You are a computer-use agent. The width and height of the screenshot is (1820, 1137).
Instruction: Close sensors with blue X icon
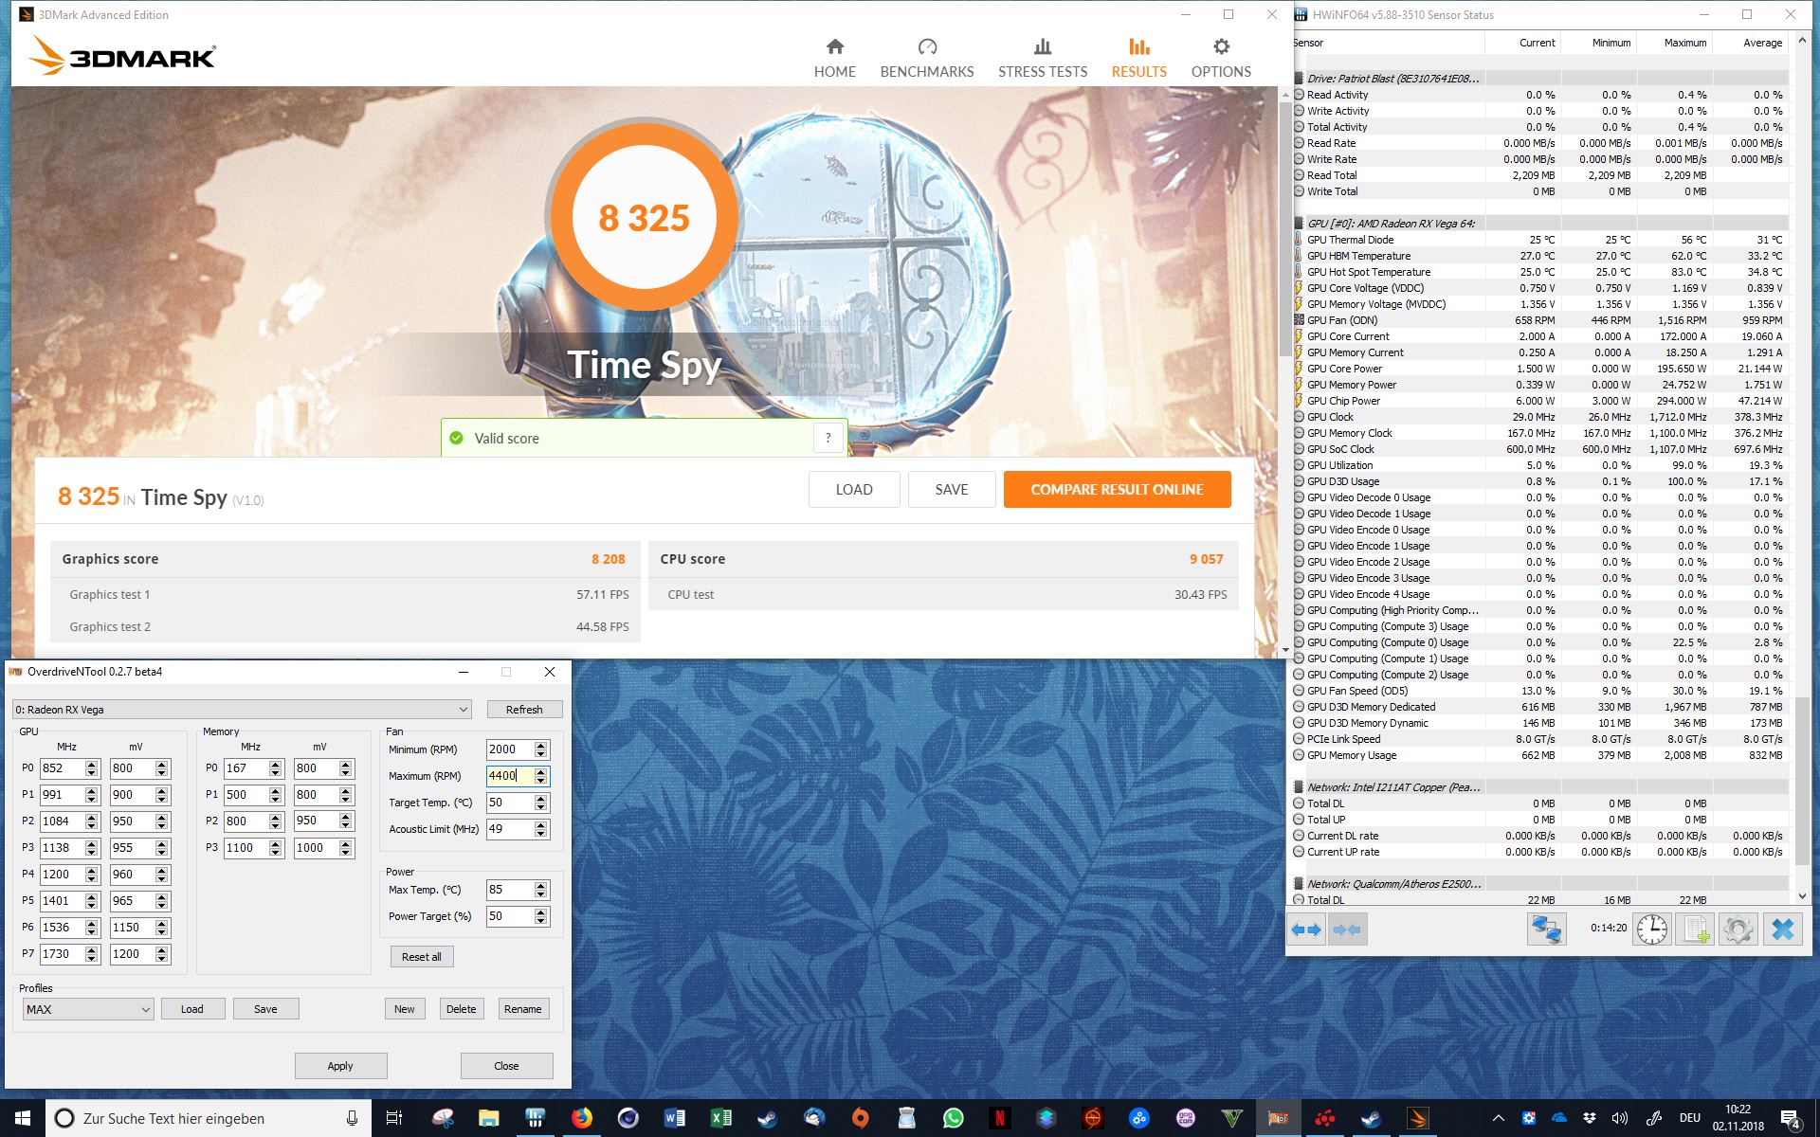point(1782,929)
